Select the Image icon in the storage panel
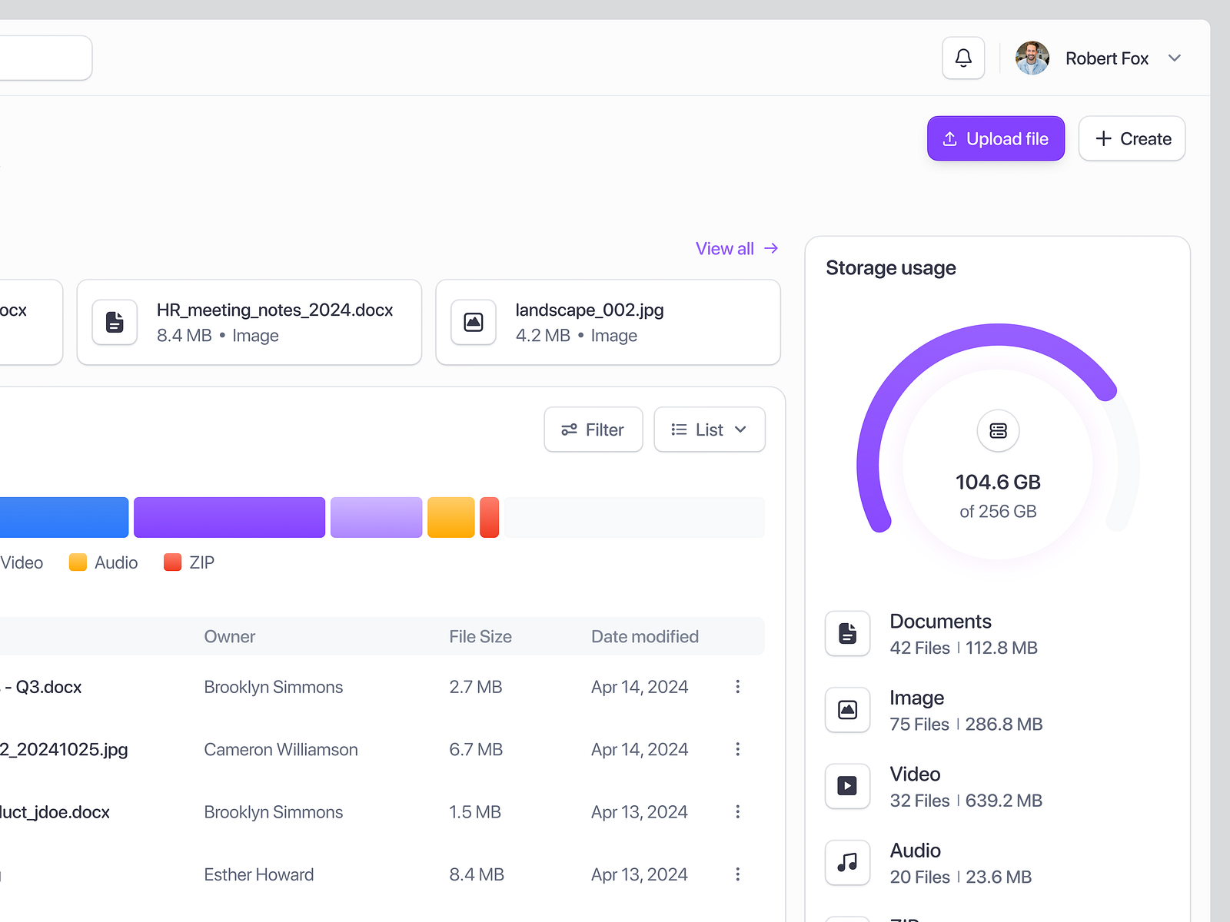Screen dimensions: 1230x922 point(847,709)
